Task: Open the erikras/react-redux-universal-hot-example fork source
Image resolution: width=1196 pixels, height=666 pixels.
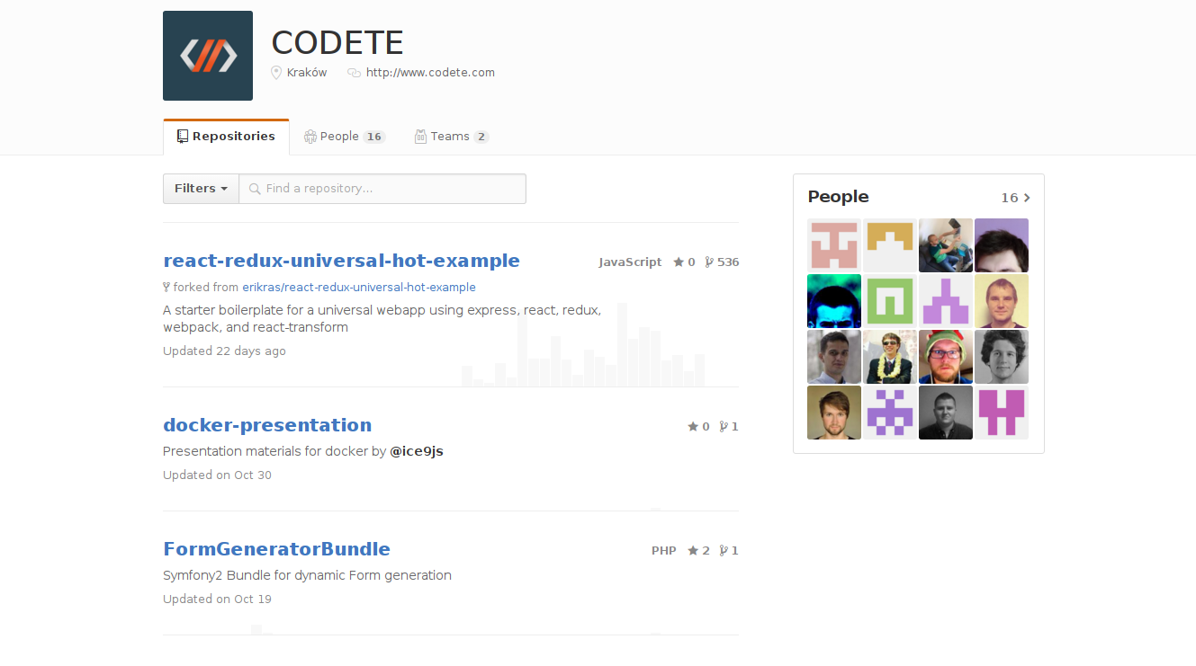Action: 359,288
